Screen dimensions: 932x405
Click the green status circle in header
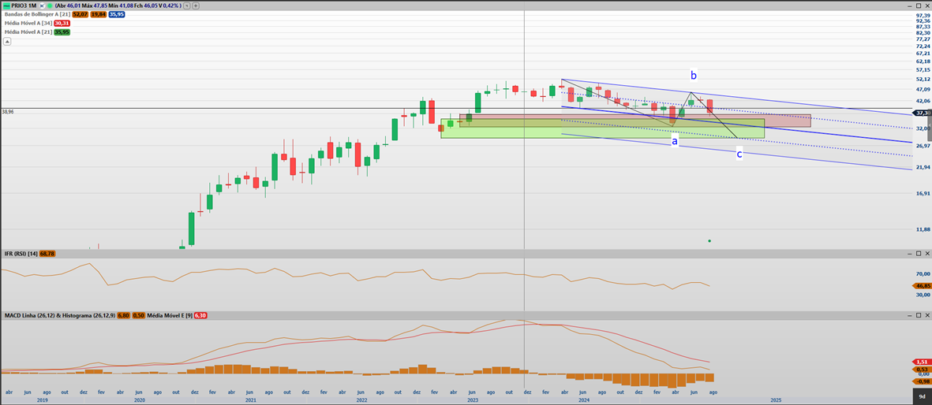49,6
